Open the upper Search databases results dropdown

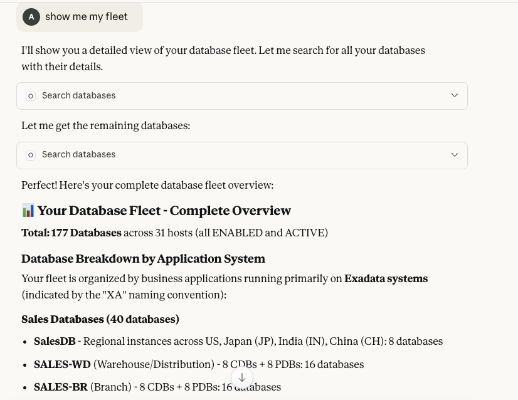455,95
